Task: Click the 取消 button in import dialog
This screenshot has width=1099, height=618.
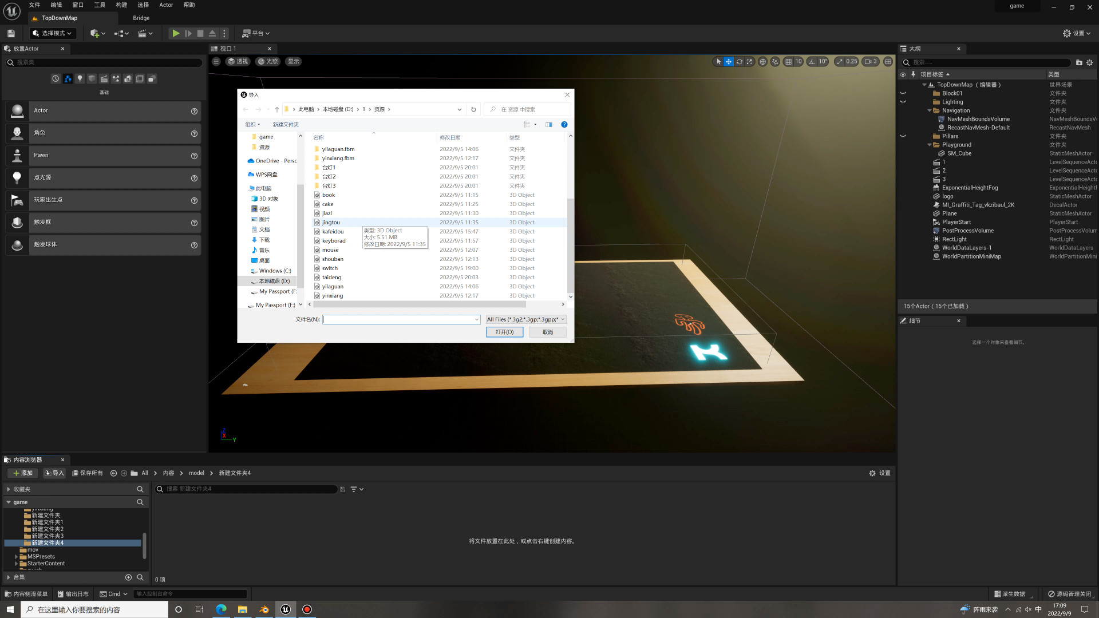Action: point(547,332)
